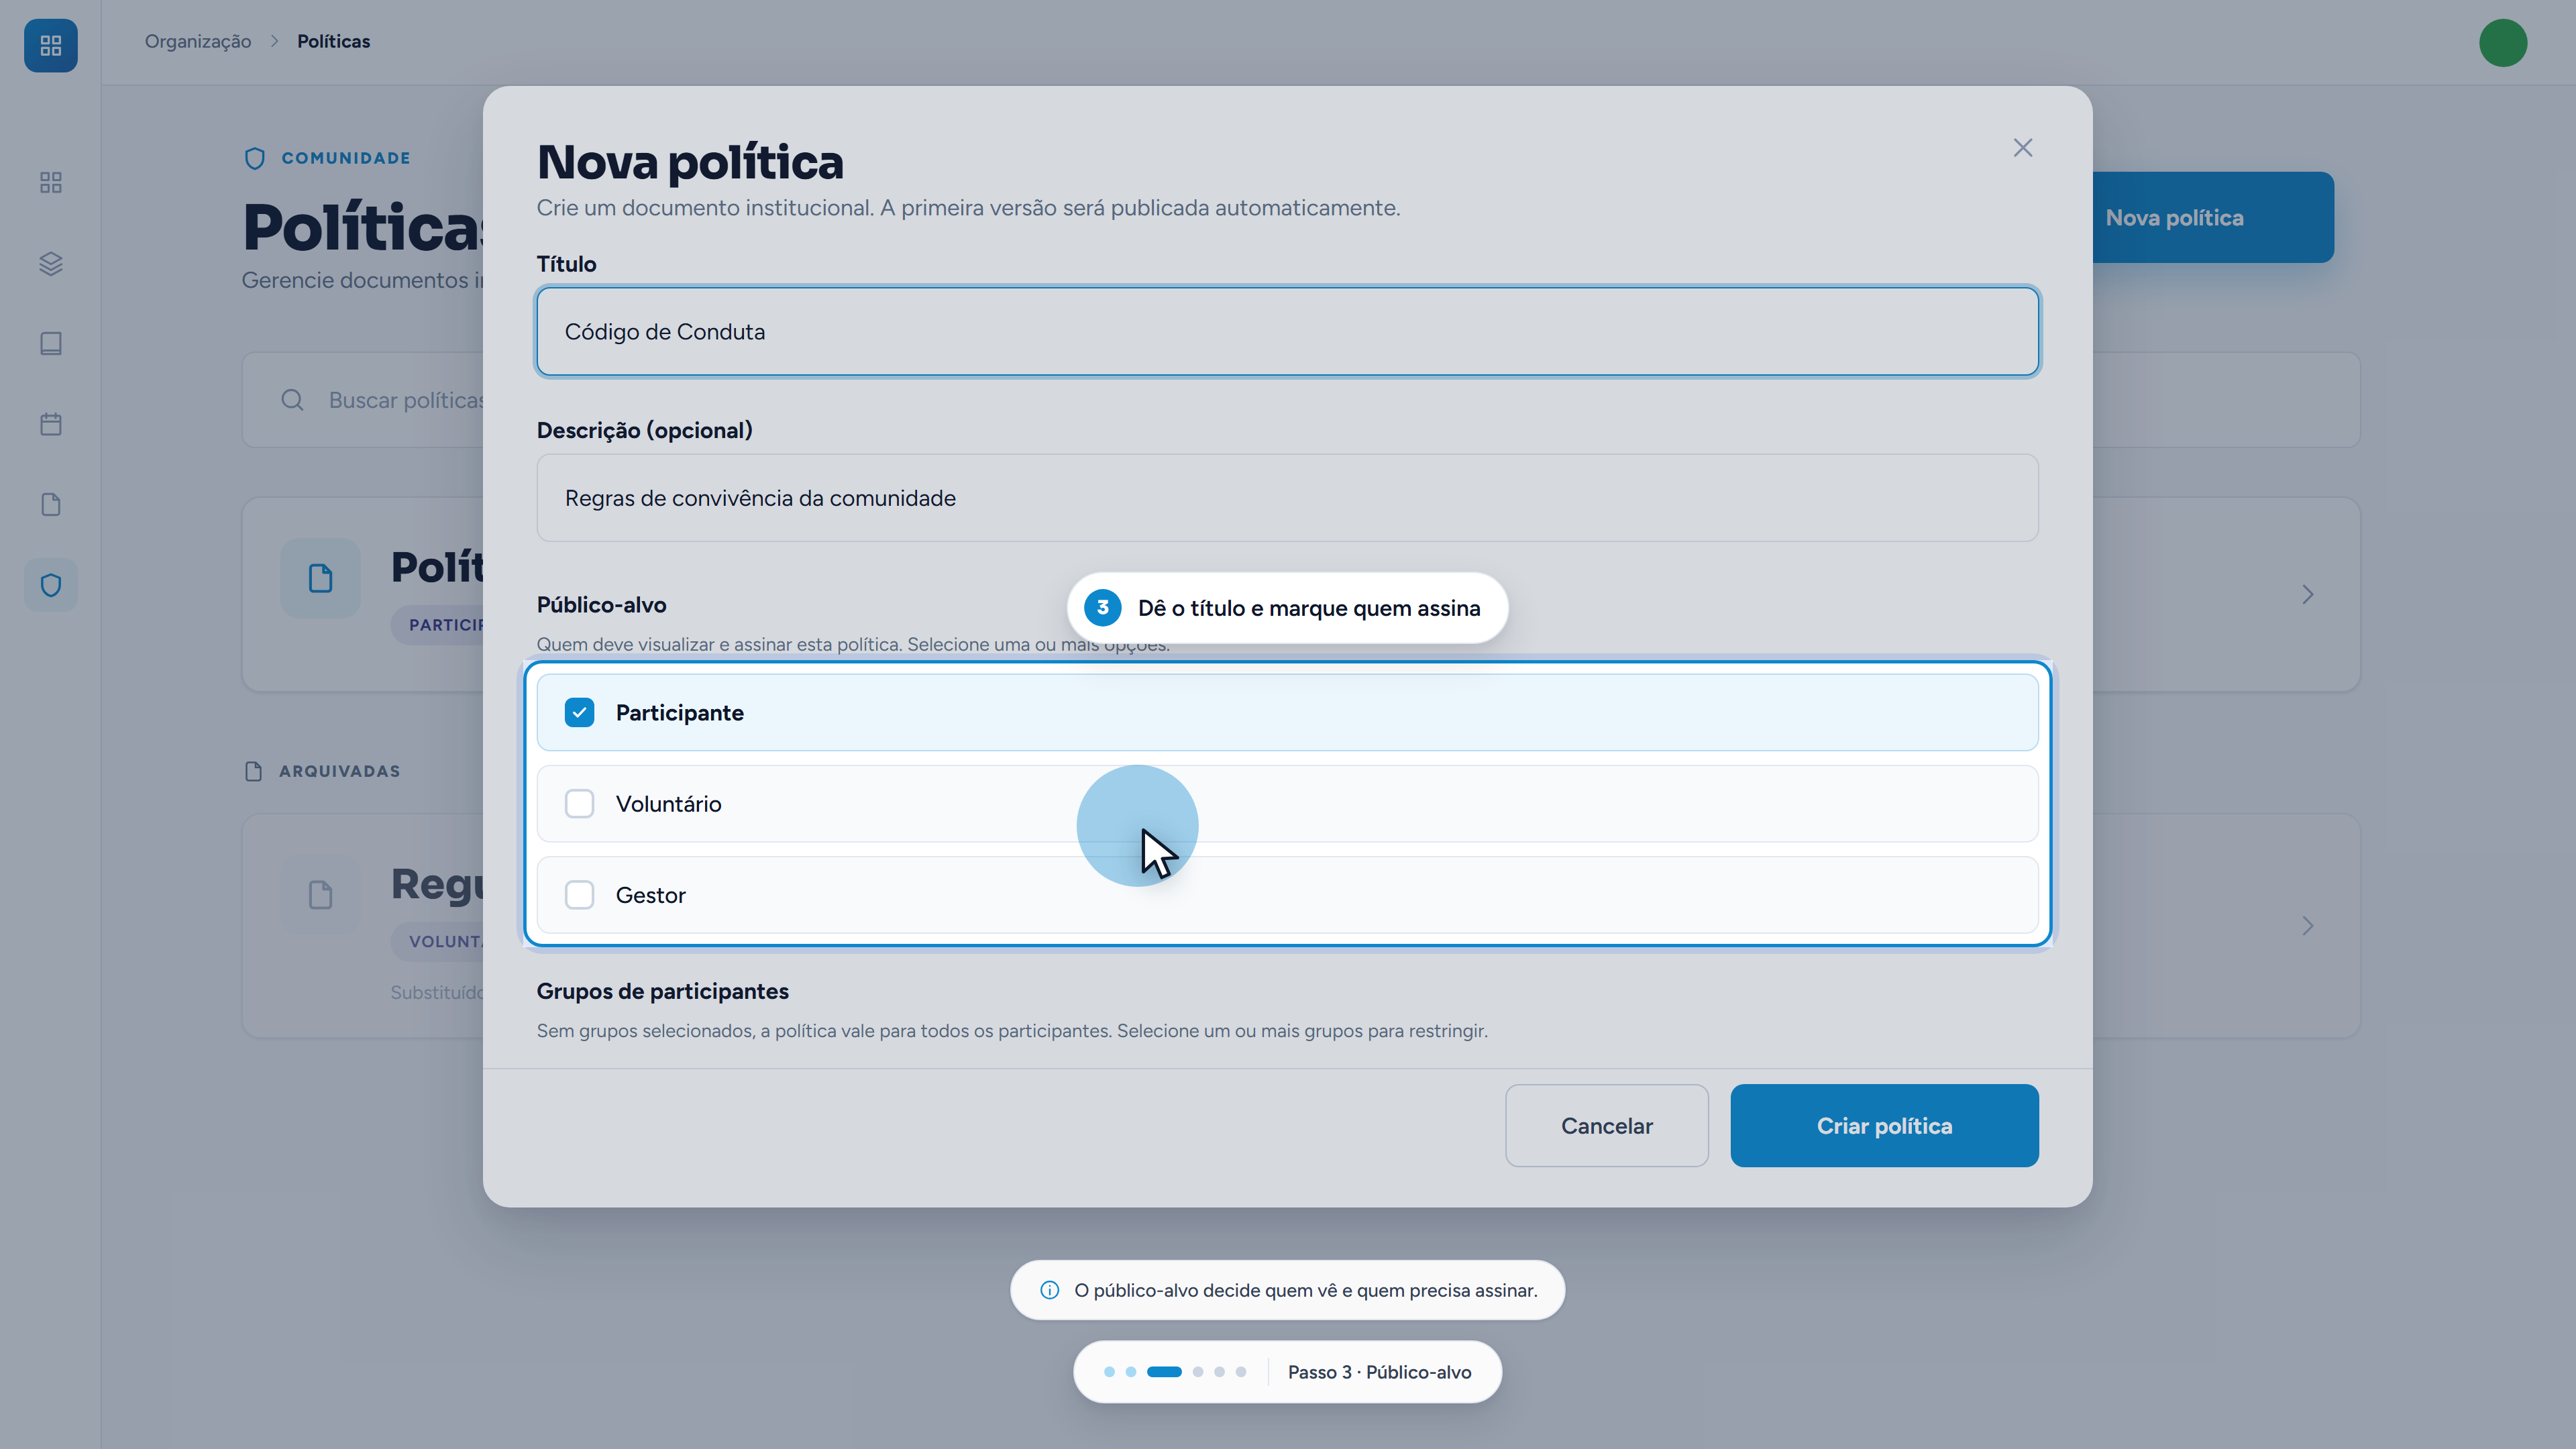Click the ARQUIVADAS section label
The width and height of the screenshot is (2576, 1449).
(340, 771)
